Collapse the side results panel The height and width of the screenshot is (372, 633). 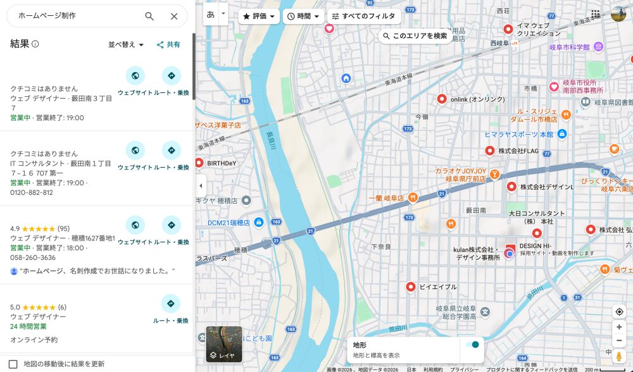[x=201, y=185]
